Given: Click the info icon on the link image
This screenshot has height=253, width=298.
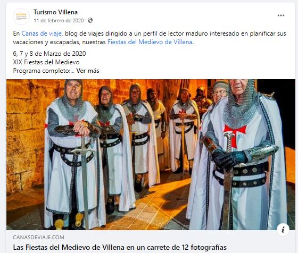Looking at the screenshot, I should 283,230.
